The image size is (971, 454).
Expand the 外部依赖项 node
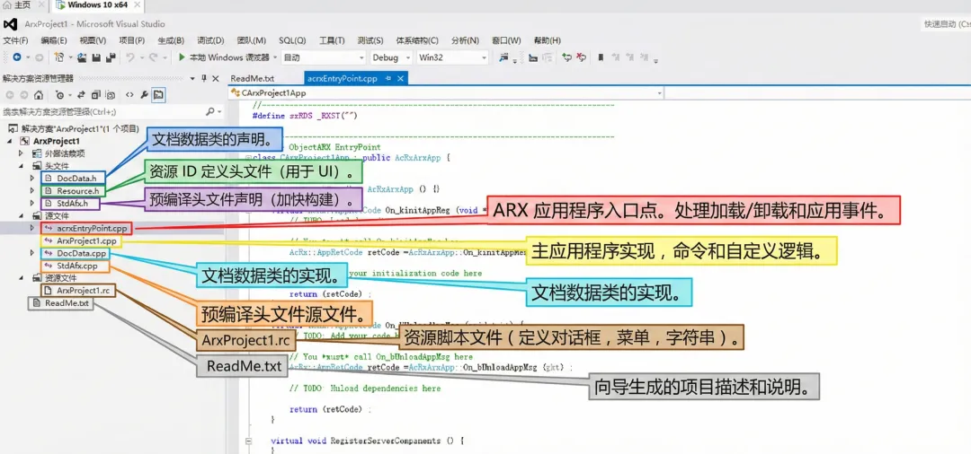(x=21, y=153)
